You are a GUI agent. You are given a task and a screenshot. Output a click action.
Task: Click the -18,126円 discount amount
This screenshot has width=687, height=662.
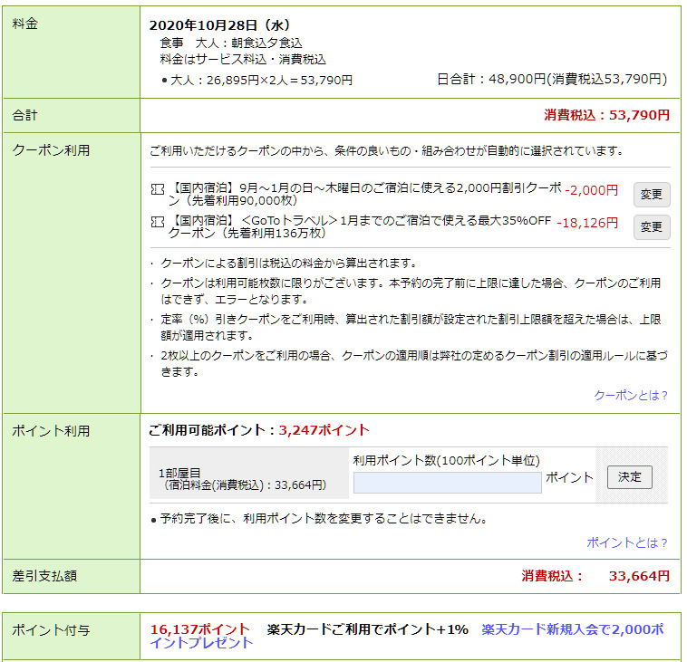click(587, 223)
